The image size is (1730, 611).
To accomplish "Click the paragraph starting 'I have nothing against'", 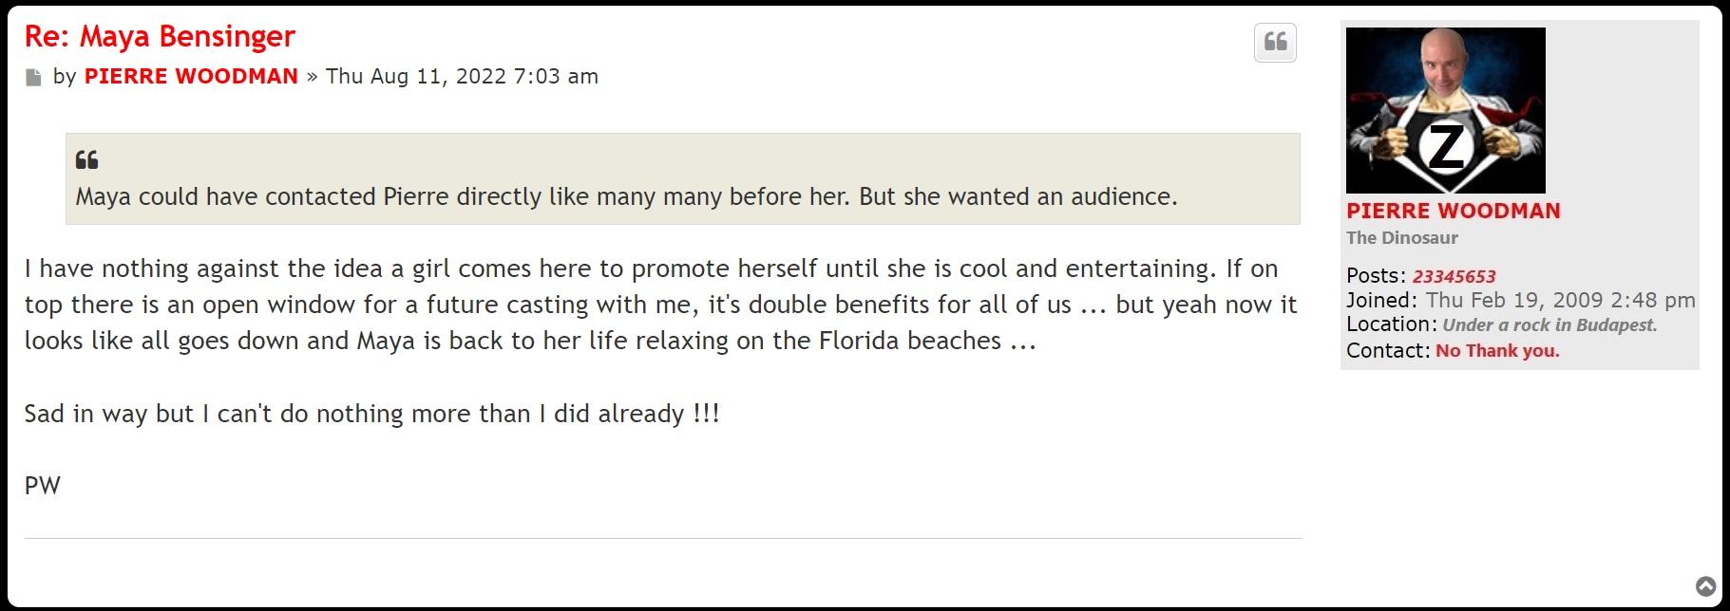I will click(x=660, y=305).
